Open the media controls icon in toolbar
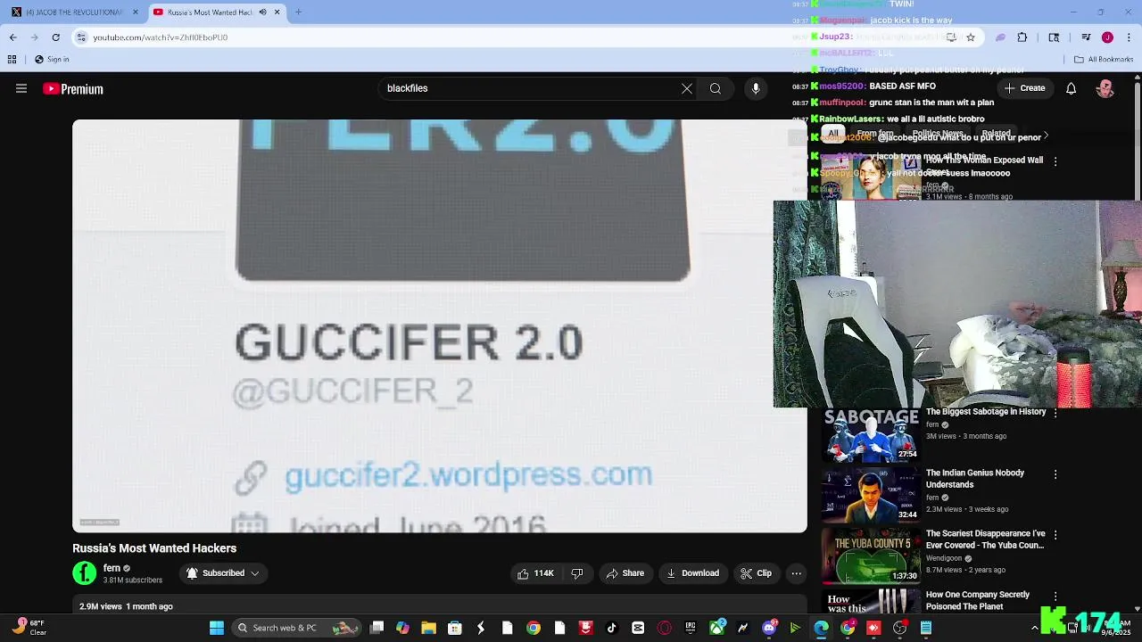Screen dimensions: 1142x642 pyautogui.click(x=1086, y=37)
